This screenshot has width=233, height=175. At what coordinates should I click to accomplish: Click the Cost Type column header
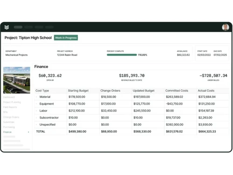(42, 91)
